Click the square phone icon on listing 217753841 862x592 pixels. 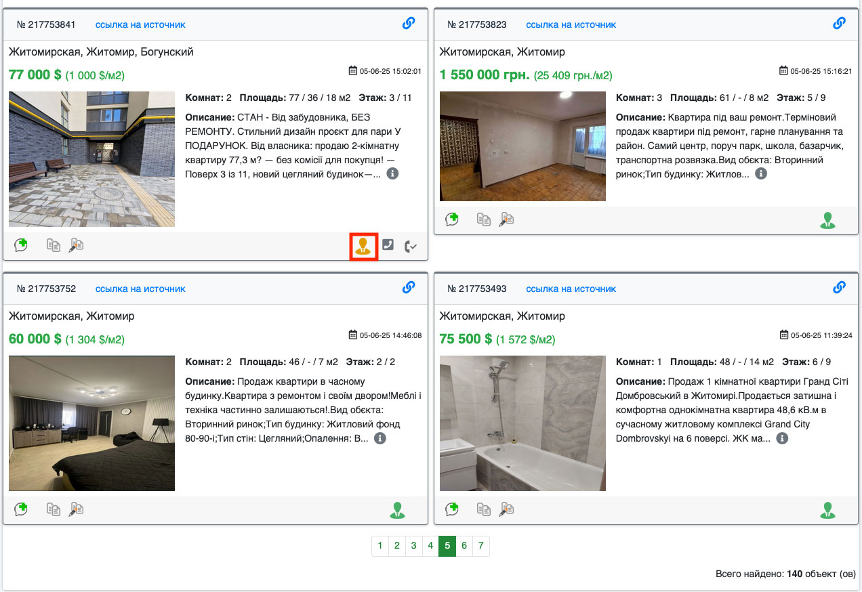coord(388,245)
